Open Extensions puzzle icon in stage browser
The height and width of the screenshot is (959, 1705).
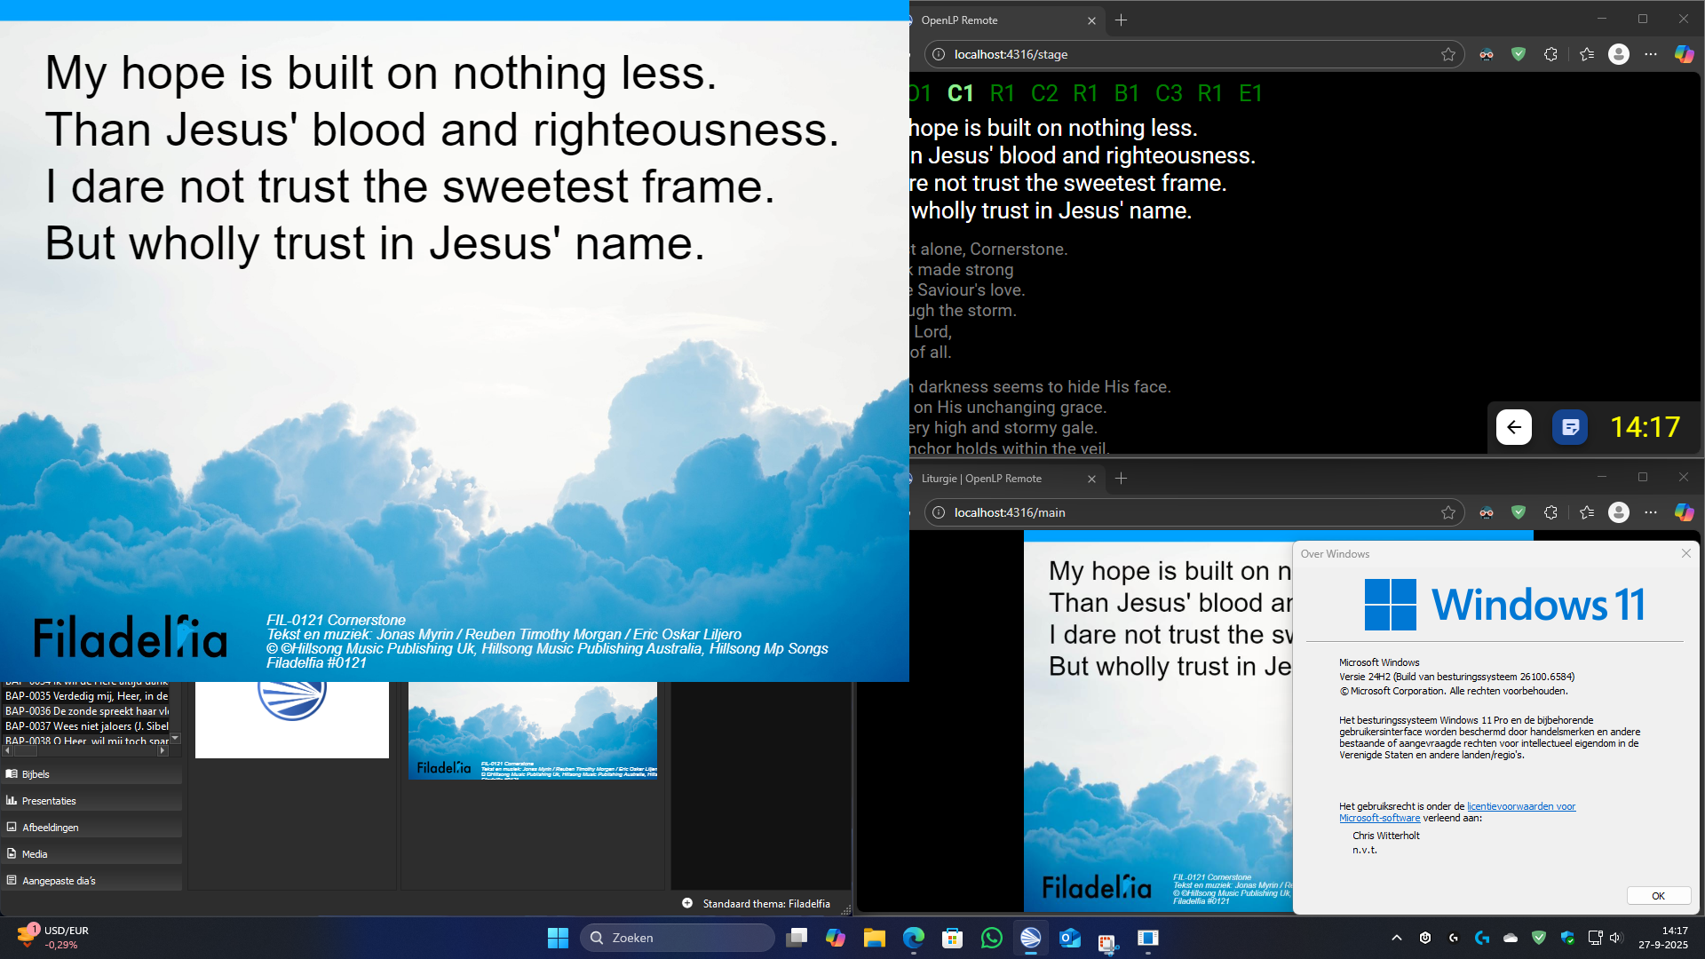click(1550, 54)
